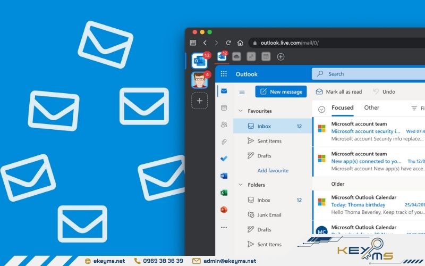Open the fourth grey browser tab
The width and height of the screenshot is (425, 266).
pos(266,56)
